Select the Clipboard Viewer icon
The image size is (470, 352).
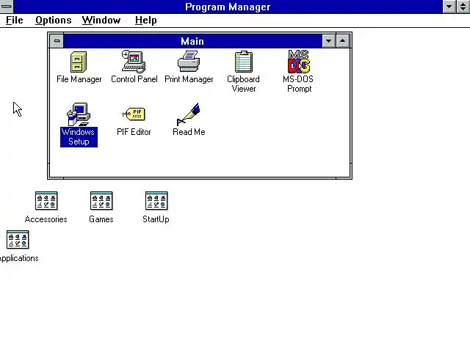(244, 62)
